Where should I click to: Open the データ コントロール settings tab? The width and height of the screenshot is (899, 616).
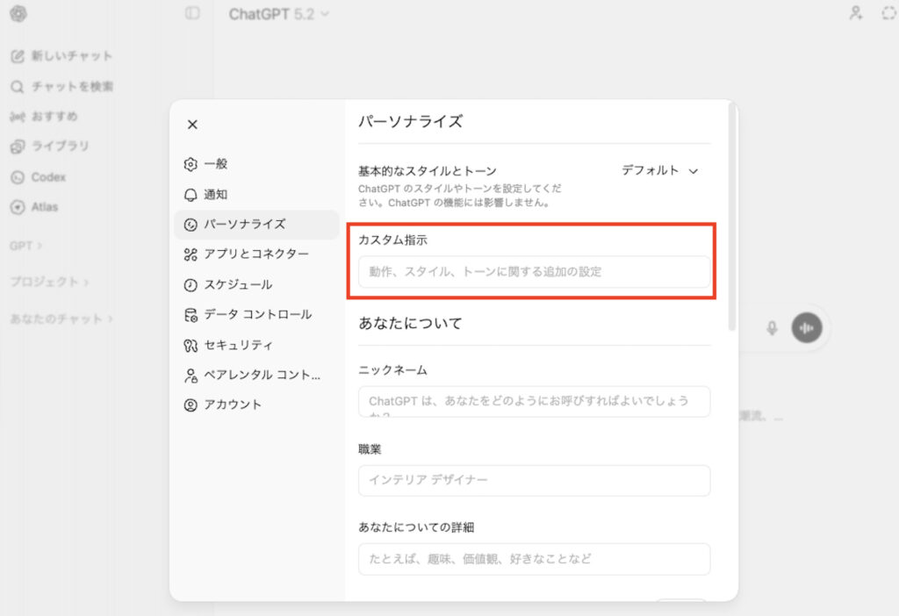(x=256, y=314)
